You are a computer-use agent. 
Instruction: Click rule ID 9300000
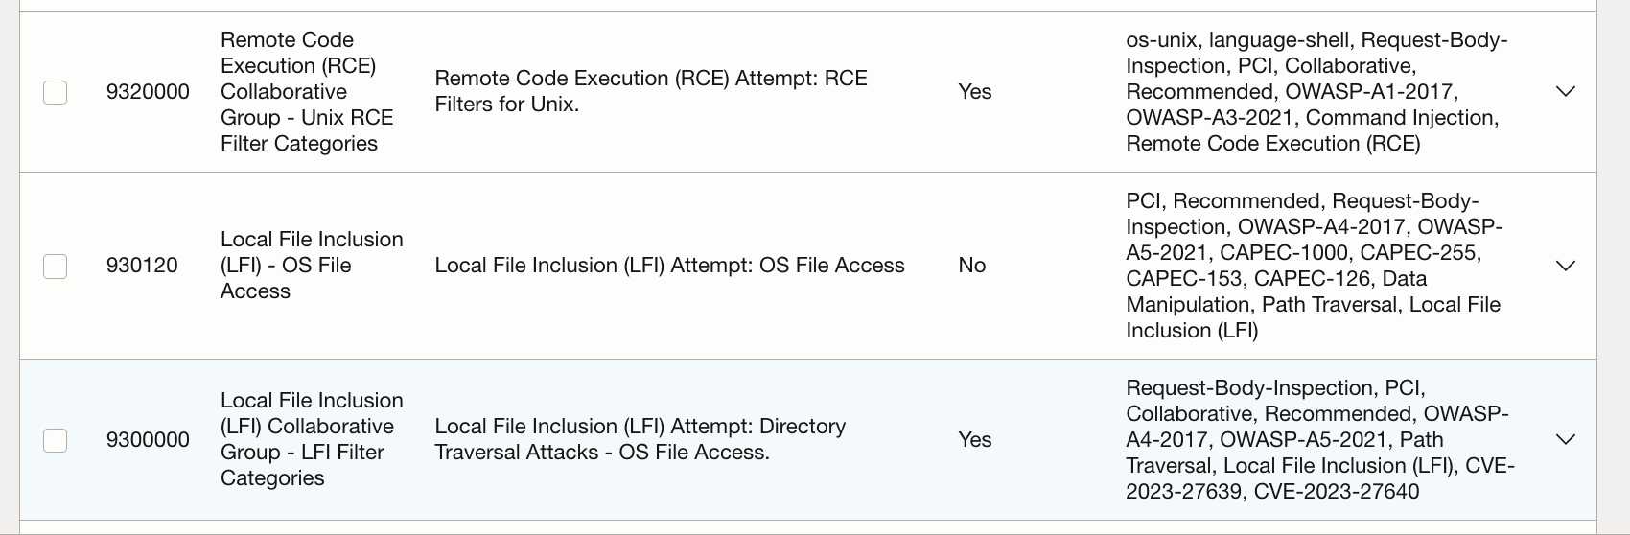pyautogui.click(x=148, y=440)
